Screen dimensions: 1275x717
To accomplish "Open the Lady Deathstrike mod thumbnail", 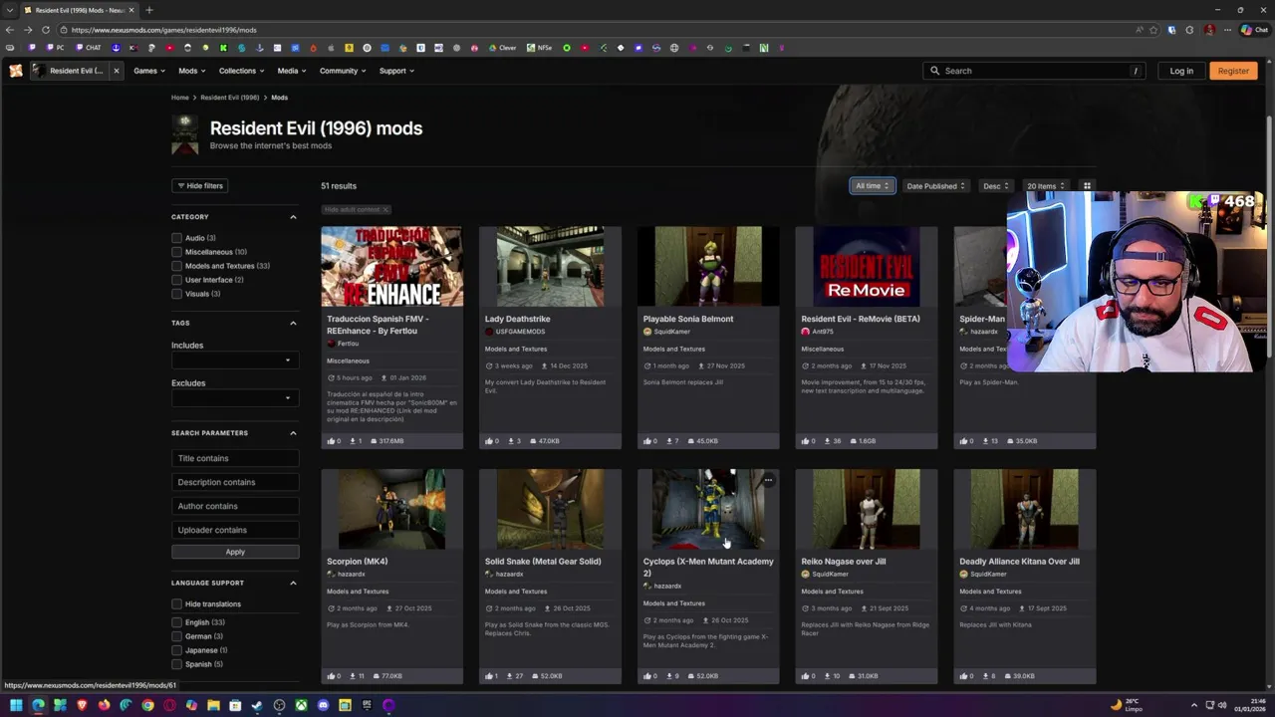I will tap(550, 266).
